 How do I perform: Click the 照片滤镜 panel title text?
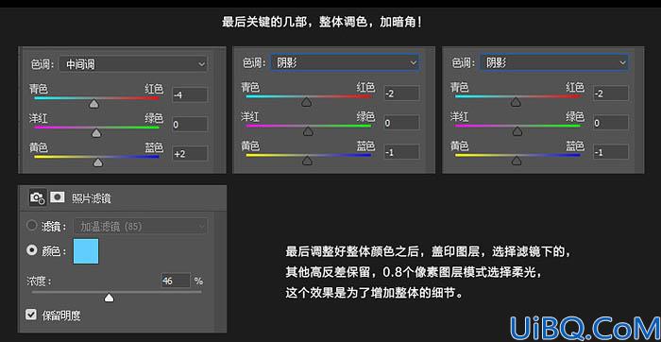pyautogui.click(x=92, y=198)
